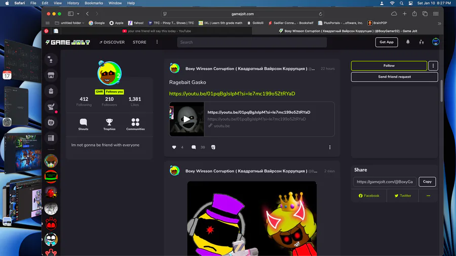The height and width of the screenshot is (256, 456).
Task: Show more bookmarks overflow chevron
Action: click(x=439, y=23)
